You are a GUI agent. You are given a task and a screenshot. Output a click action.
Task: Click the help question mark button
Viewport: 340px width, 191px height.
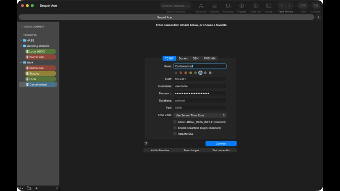click(x=146, y=143)
